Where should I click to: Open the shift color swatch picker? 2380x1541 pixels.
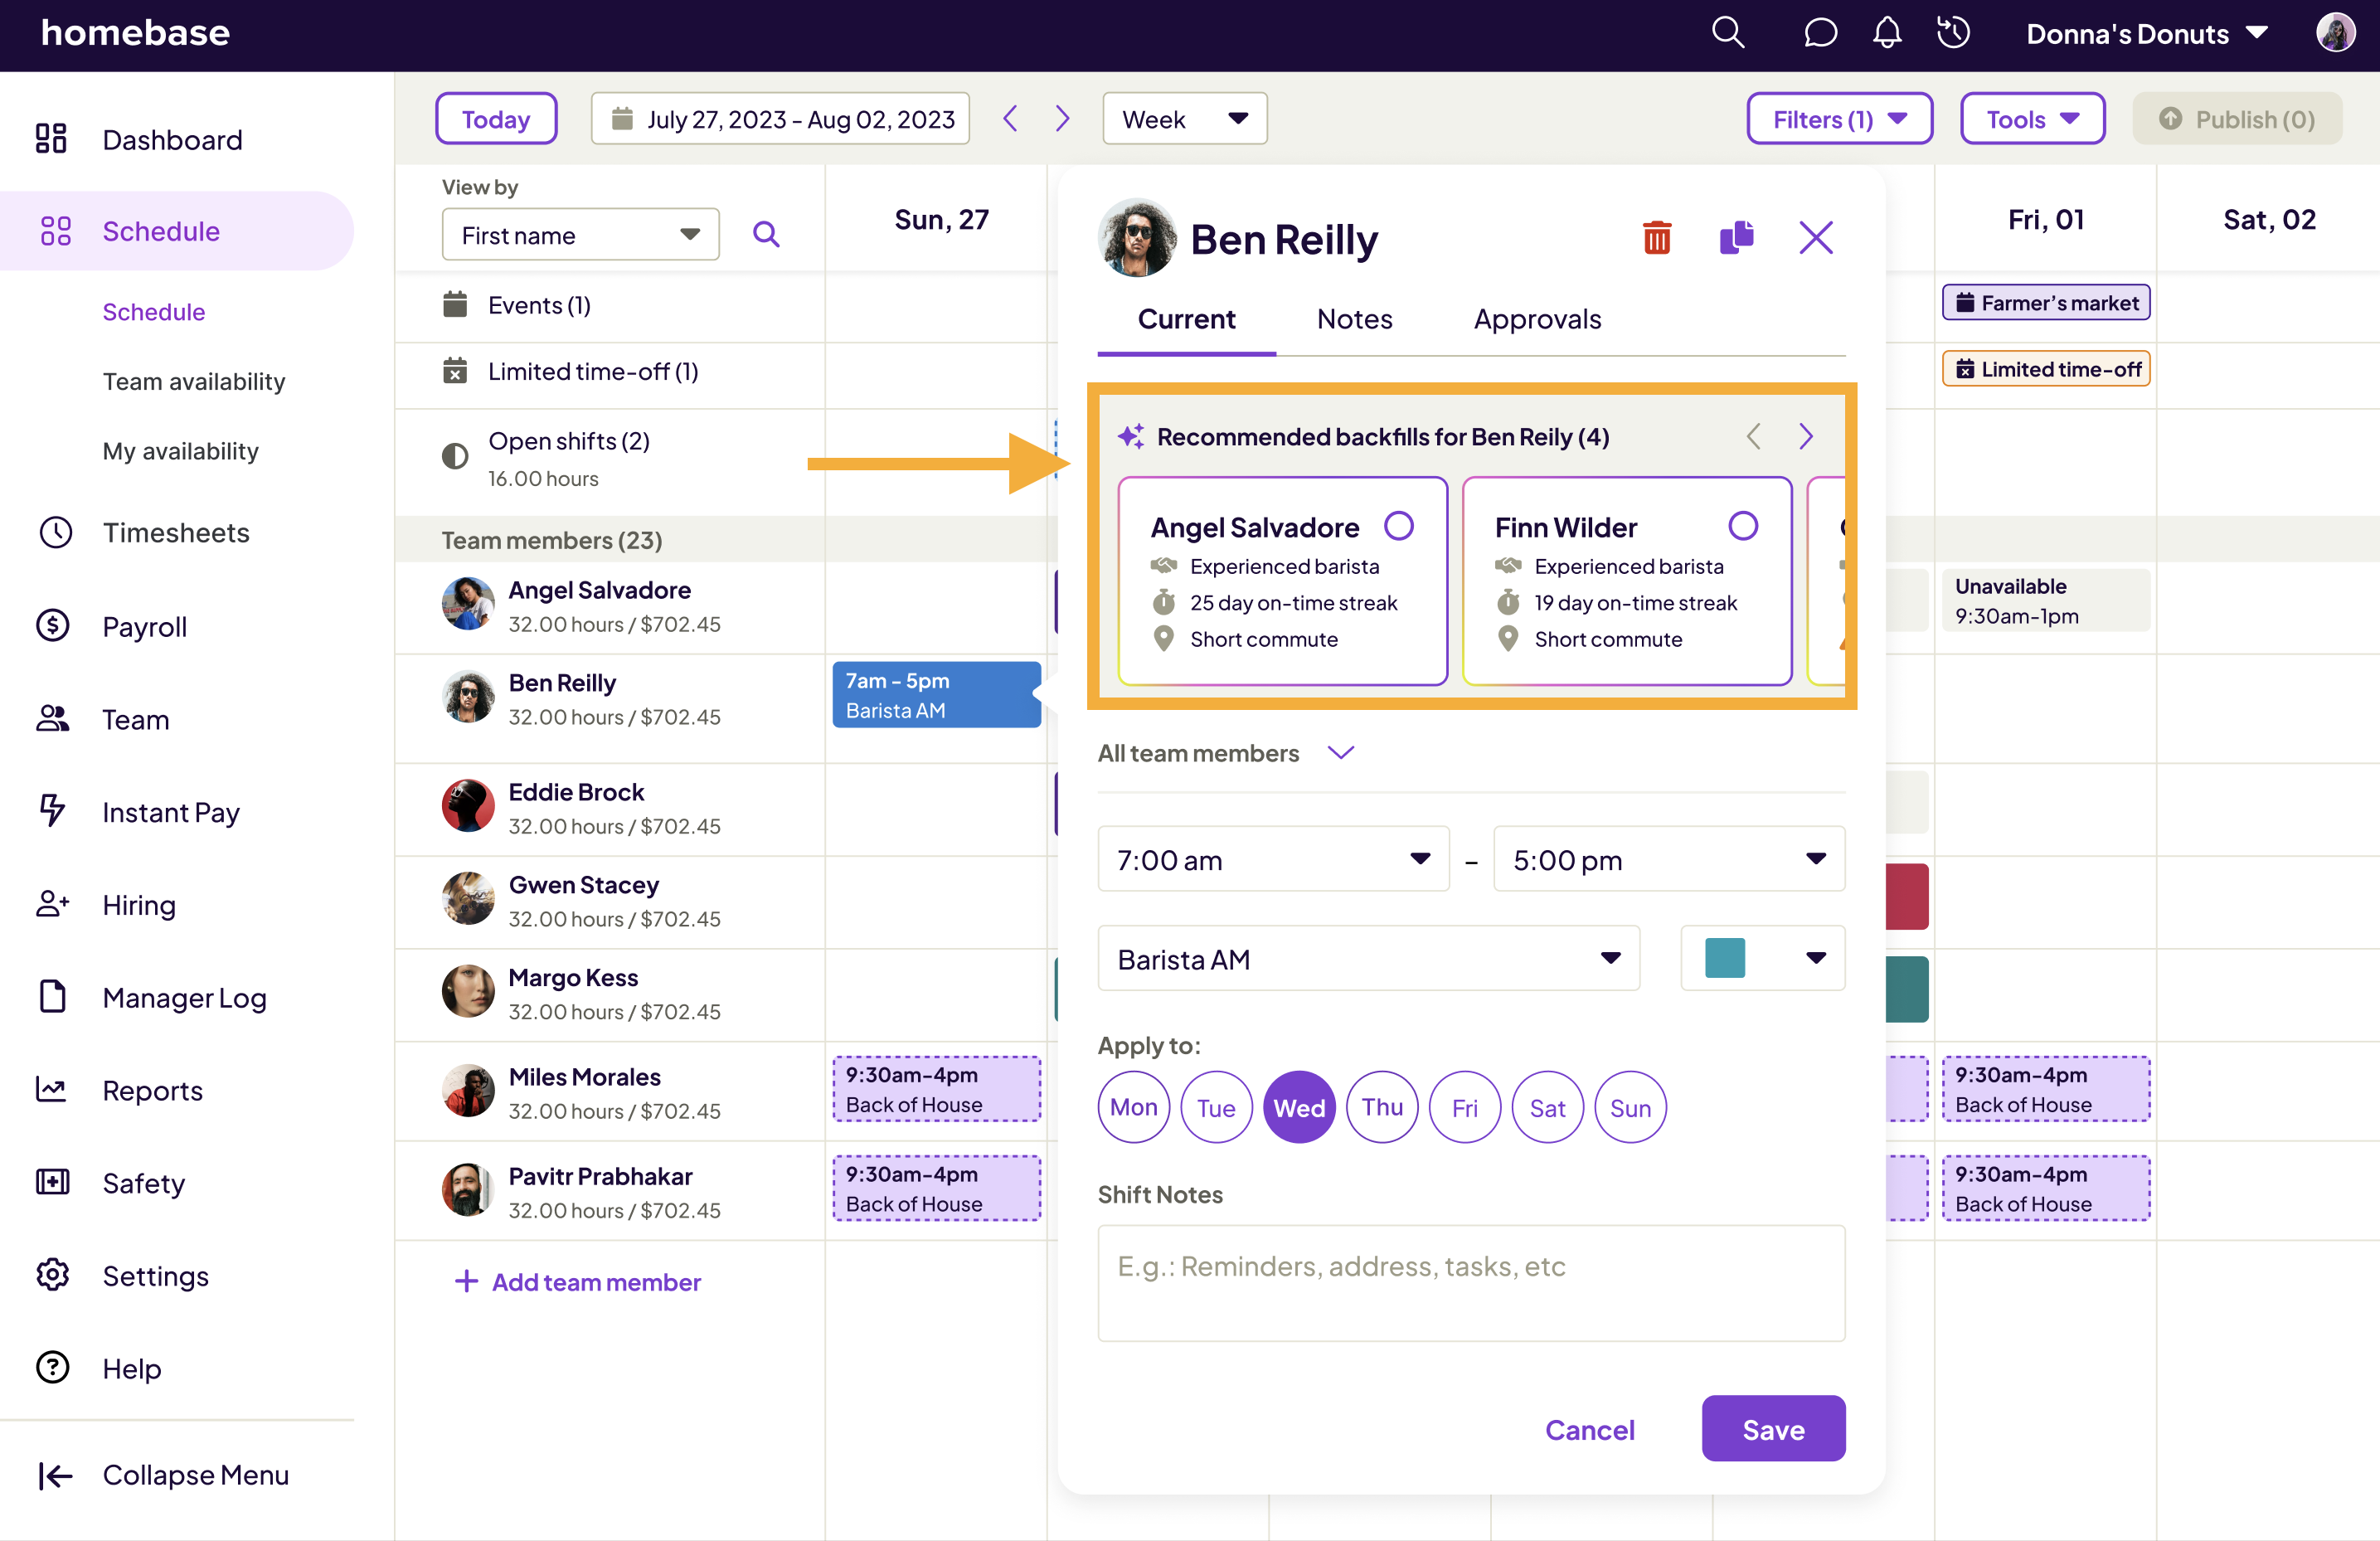[x=1762, y=958]
